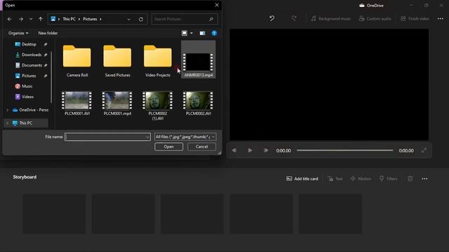This screenshot has width=449, height=252.
Task: Select the PLCM0002 (1).AVI file
Action: click(158, 106)
